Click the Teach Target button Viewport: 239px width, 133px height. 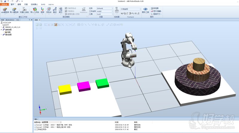71,8
